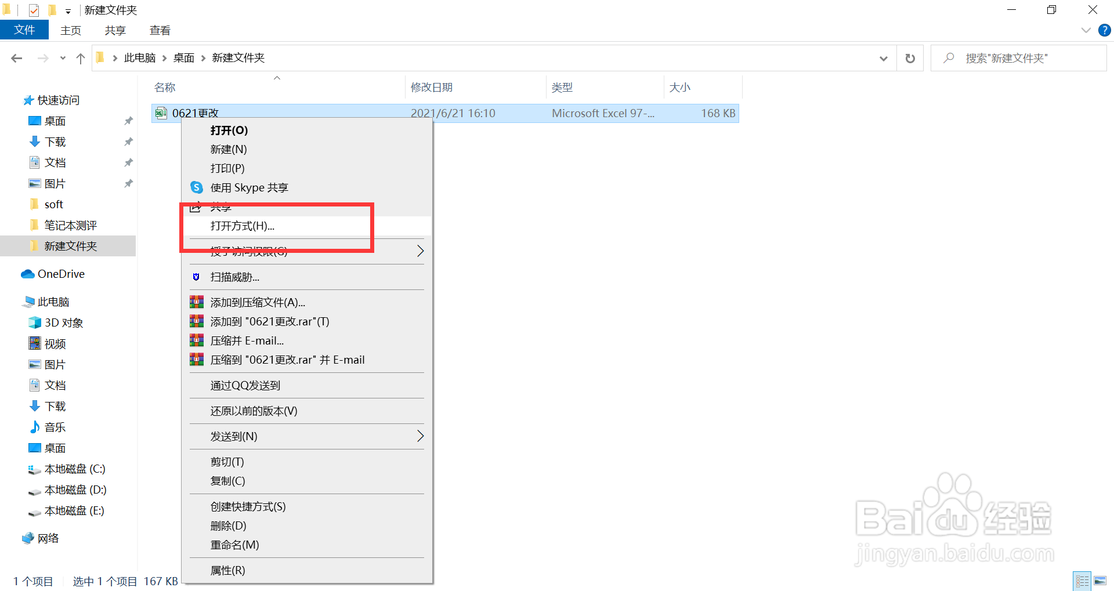
Task: Choose 打开方式(H)... from the context menu
Action: pos(307,226)
